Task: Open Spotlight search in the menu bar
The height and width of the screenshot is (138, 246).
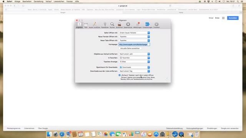Action: [x=238, y=2]
